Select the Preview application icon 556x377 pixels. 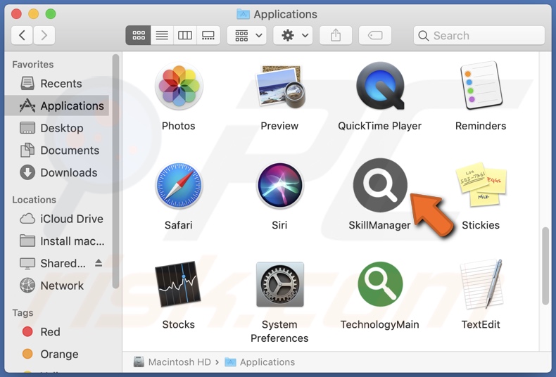tap(280, 86)
